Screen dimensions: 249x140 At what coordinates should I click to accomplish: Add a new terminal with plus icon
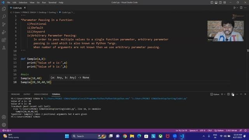[222, 94]
